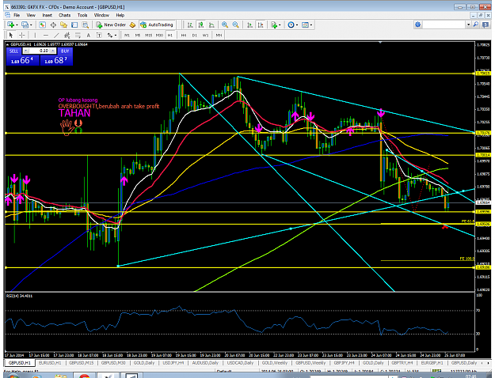Open the Indicators list icon
The width and height of the screenshot is (495, 378).
(274, 25)
